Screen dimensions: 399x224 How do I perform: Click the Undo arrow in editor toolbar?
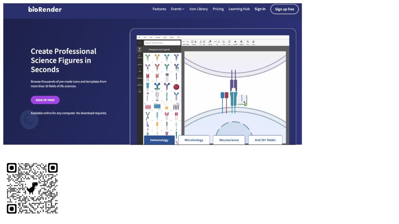[x=184, y=42]
